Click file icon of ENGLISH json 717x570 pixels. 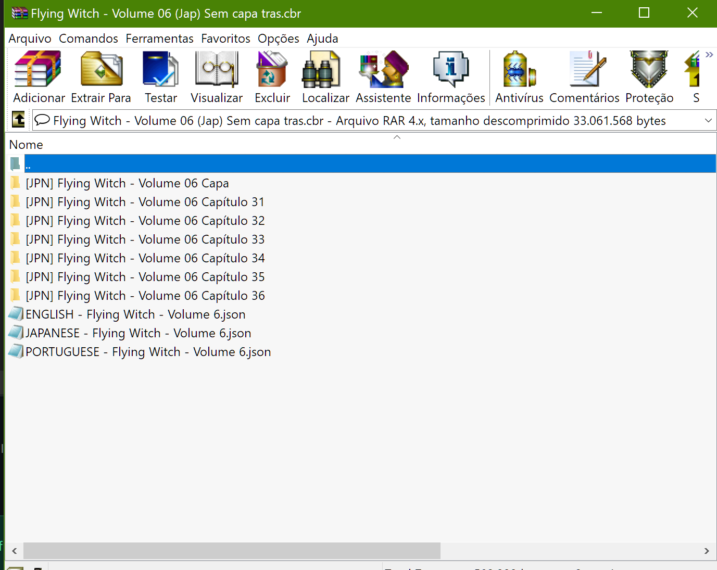point(16,313)
